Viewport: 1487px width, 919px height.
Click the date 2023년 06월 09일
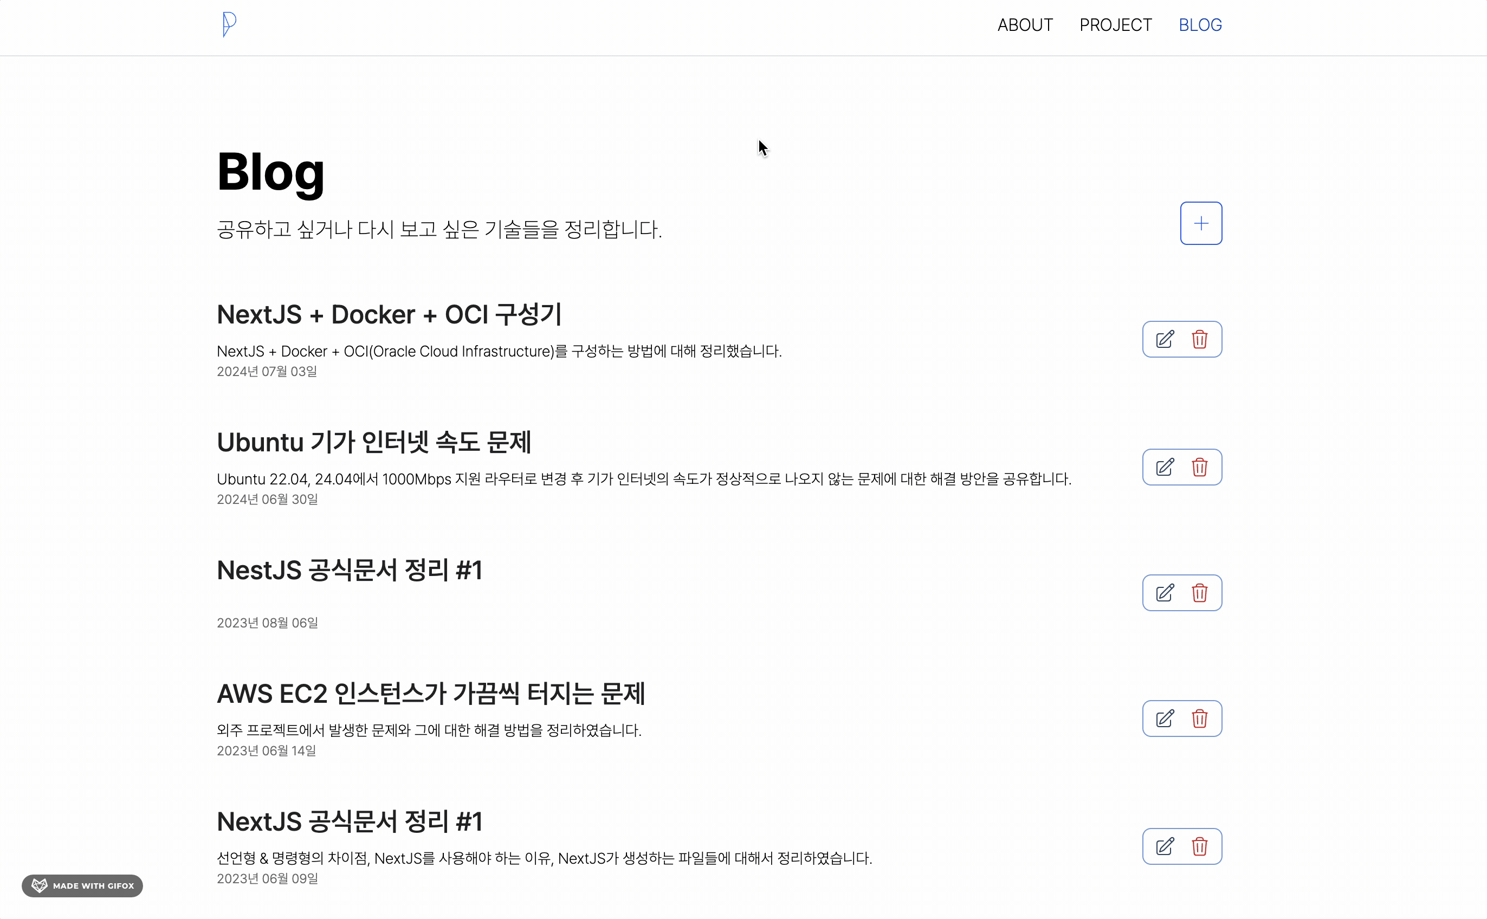pos(267,878)
